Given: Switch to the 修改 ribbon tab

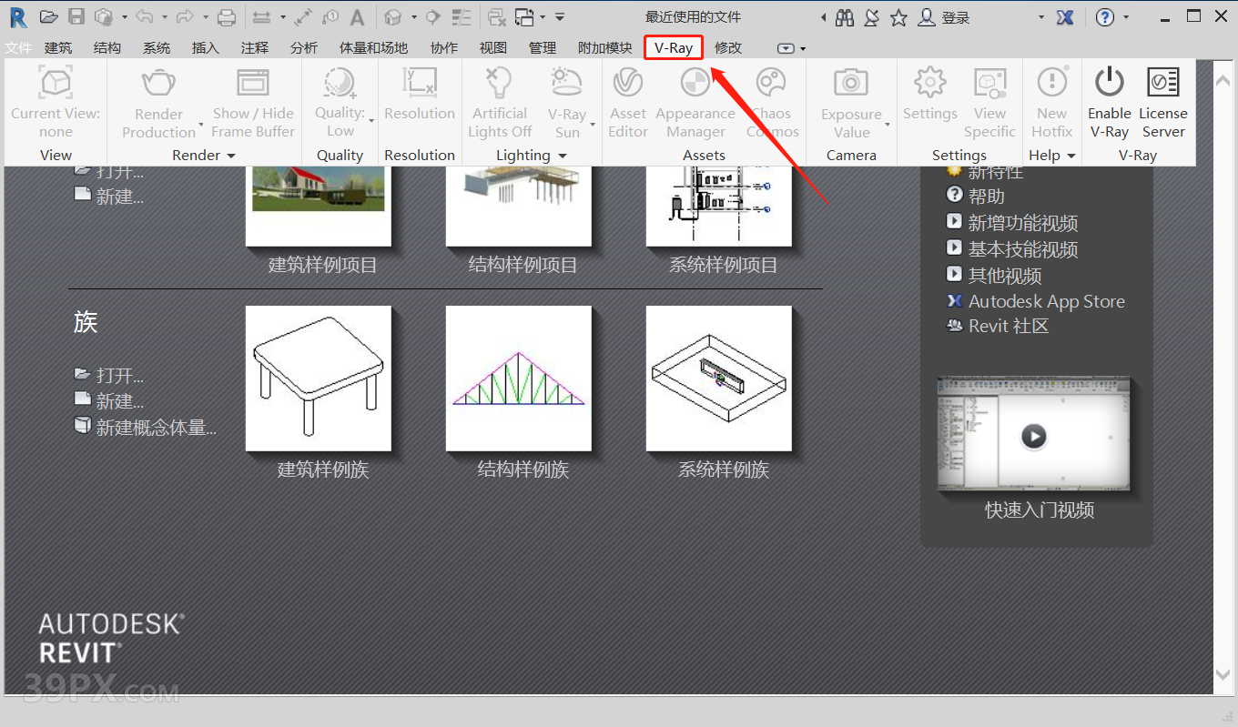Looking at the screenshot, I should click(x=728, y=48).
